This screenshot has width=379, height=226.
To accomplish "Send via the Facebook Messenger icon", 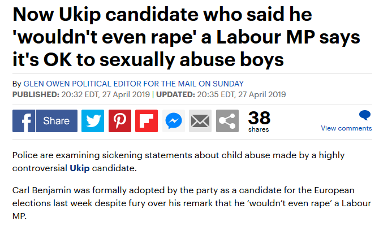I will tap(174, 121).
